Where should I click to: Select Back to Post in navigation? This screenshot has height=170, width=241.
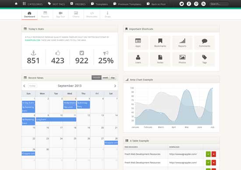point(156,4)
